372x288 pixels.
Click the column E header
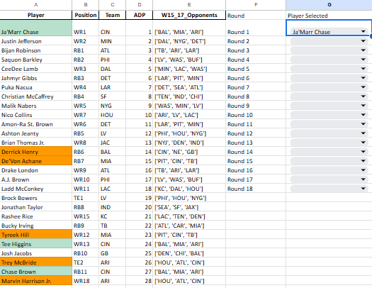click(189, 5)
